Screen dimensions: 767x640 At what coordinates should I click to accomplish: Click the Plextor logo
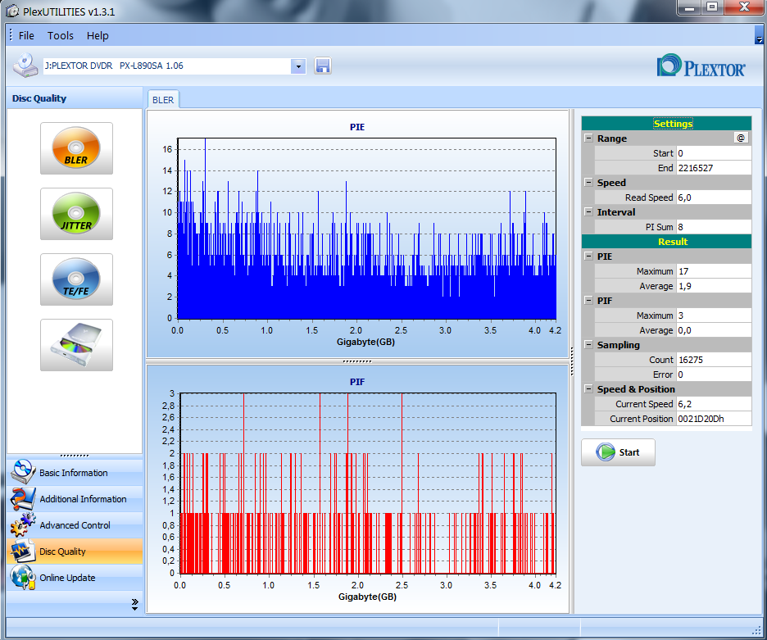(x=701, y=66)
